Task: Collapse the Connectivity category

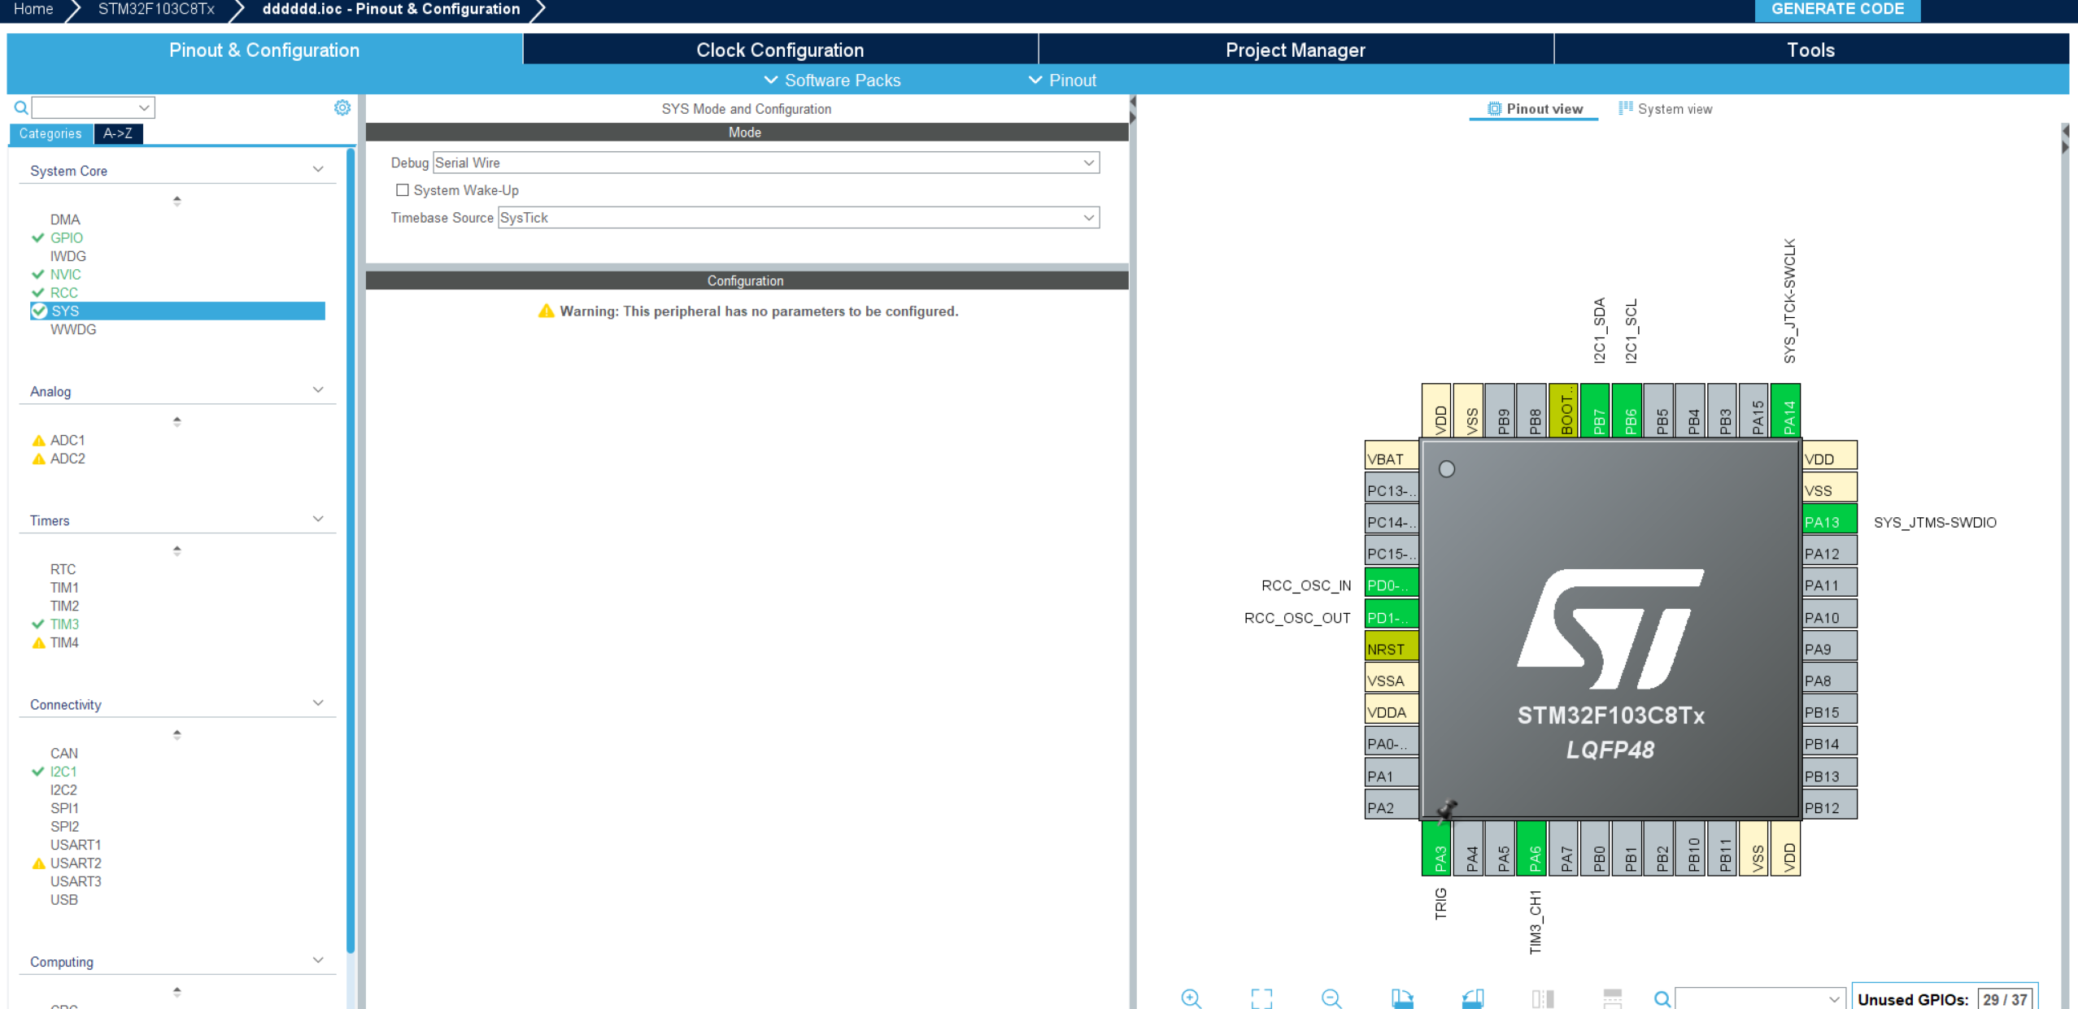Action: (318, 703)
